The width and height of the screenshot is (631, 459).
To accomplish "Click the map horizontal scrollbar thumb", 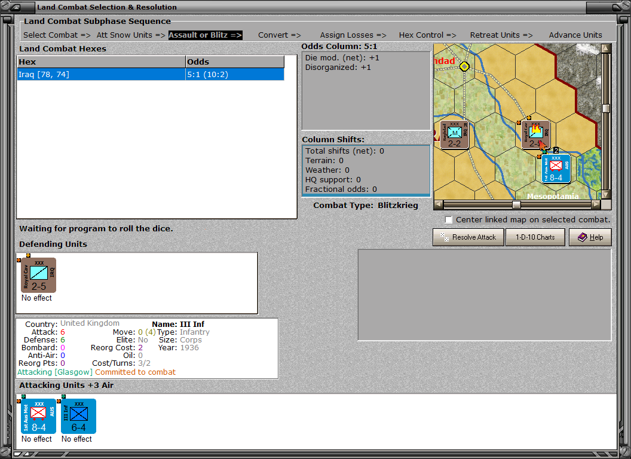I will pos(516,204).
